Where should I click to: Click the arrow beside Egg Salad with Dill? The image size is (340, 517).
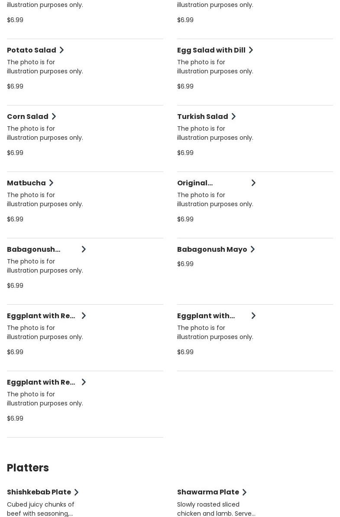pos(251,50)
